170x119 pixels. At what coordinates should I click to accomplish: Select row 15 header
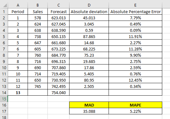(x=4, y=99)
